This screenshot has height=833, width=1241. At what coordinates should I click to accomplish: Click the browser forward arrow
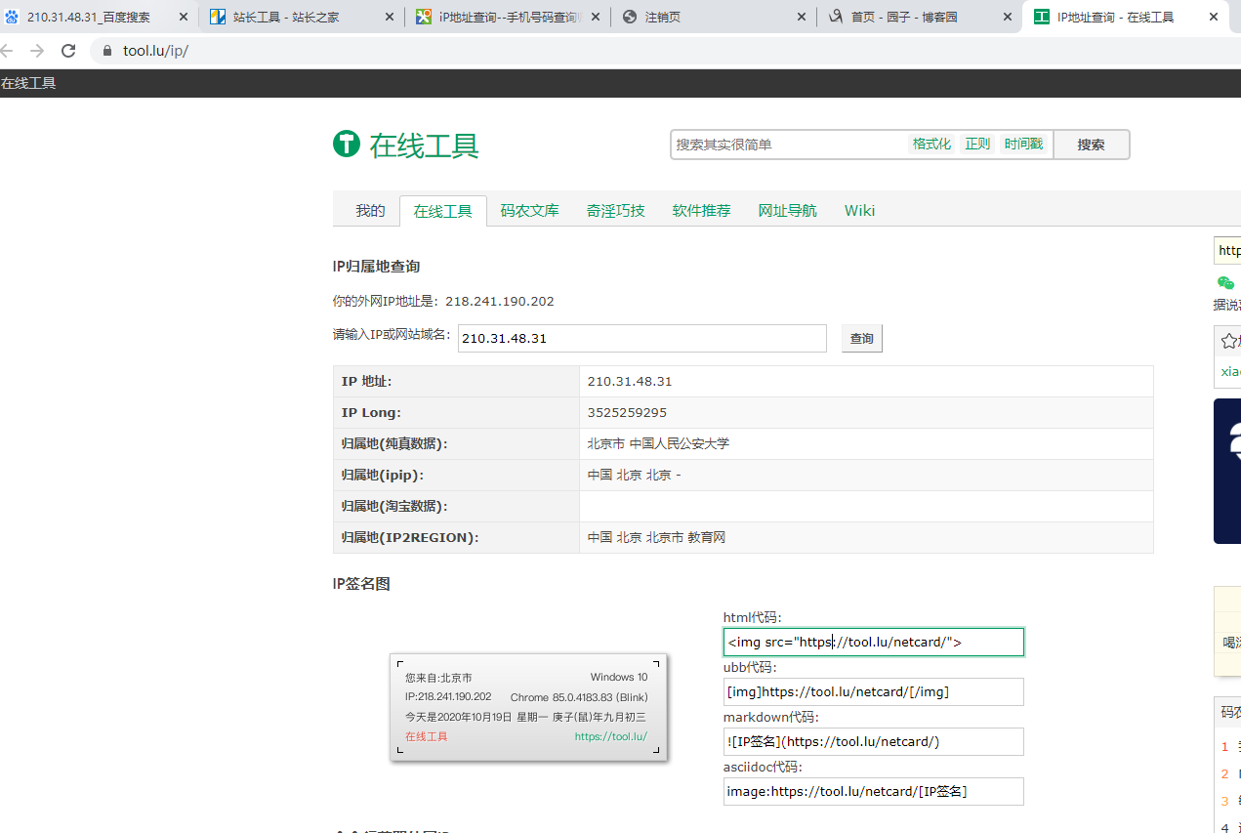pyautogui.click(x=37, y=51)
